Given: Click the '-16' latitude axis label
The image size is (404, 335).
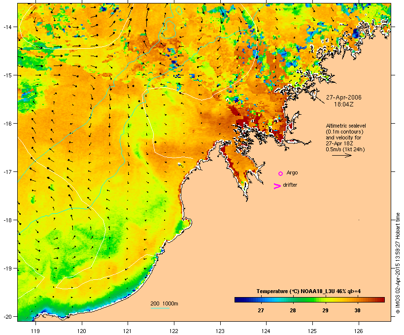Looking at the screenshot, I should 7,124.
